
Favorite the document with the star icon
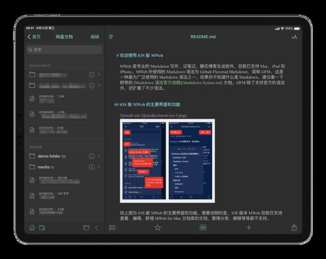click(158, 227)
